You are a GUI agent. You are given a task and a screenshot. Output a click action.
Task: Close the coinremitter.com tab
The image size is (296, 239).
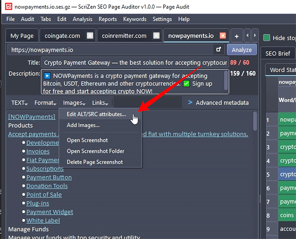[156, 36]
